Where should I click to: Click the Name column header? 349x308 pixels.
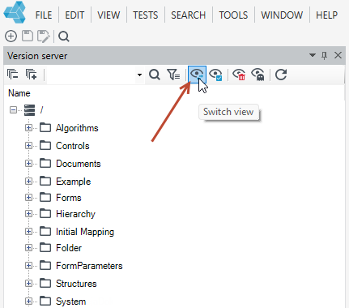[x=19, y=93]
